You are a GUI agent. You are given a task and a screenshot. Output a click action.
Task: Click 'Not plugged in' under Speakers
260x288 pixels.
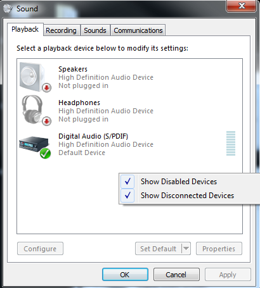click(83, 85)
